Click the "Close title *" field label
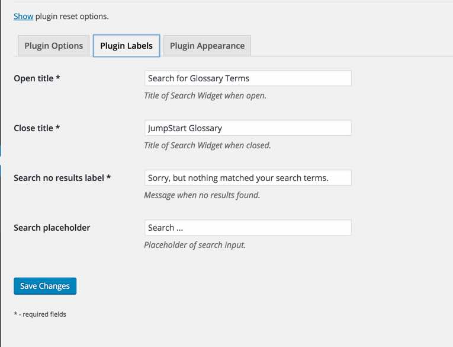 [34, 128]
